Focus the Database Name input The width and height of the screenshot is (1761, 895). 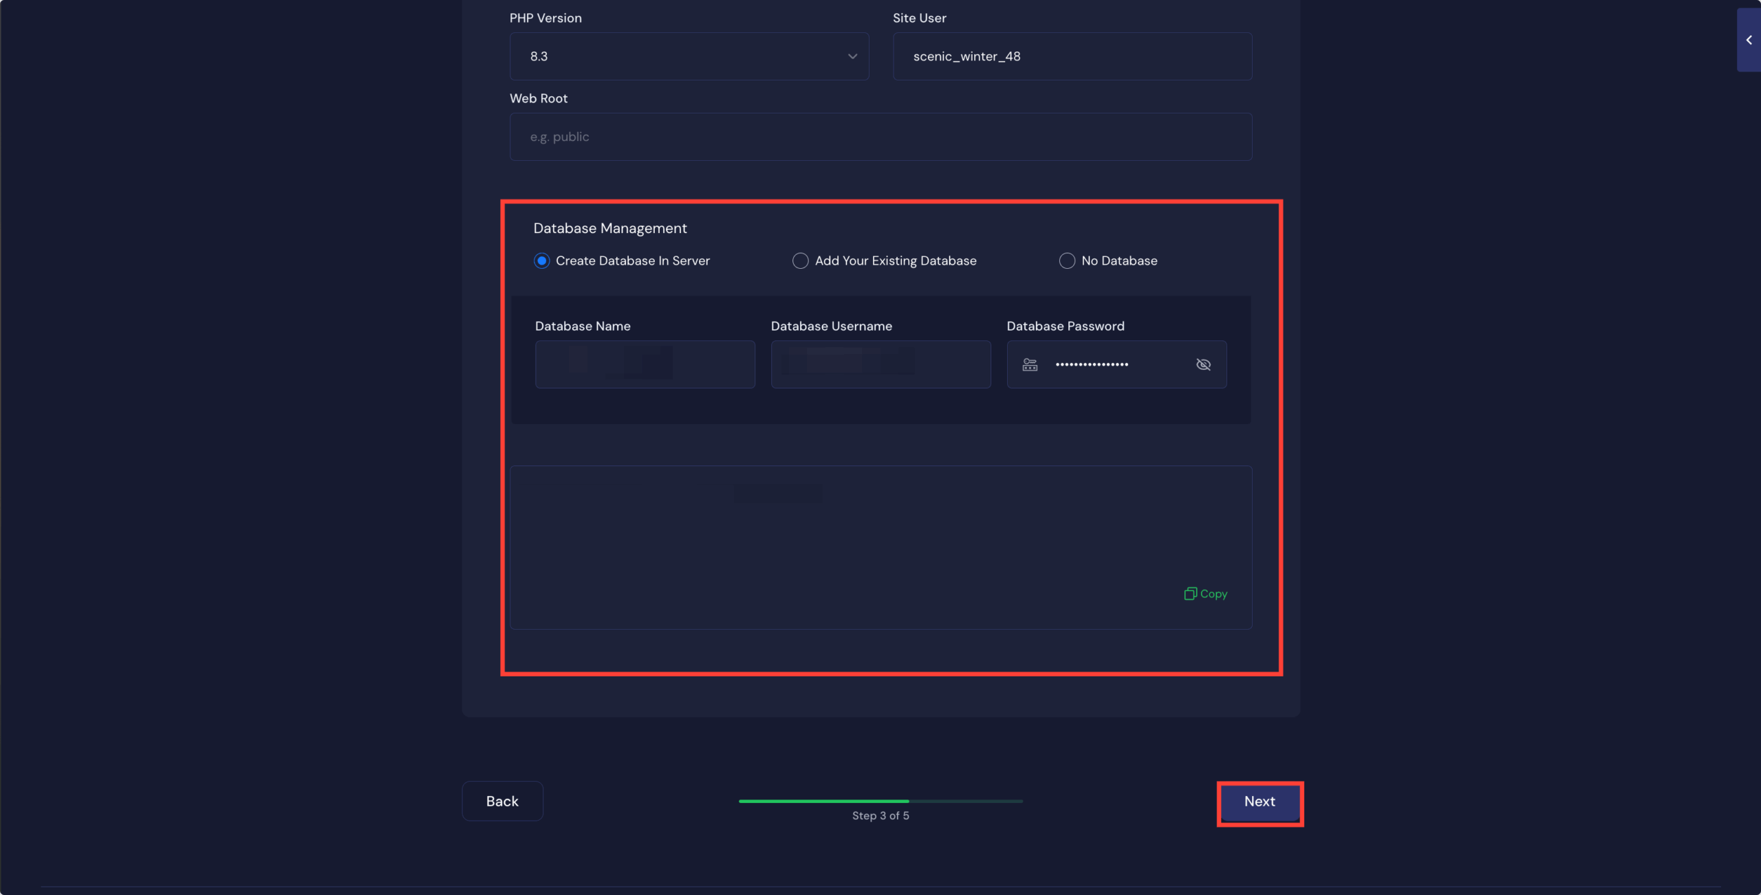645,364
